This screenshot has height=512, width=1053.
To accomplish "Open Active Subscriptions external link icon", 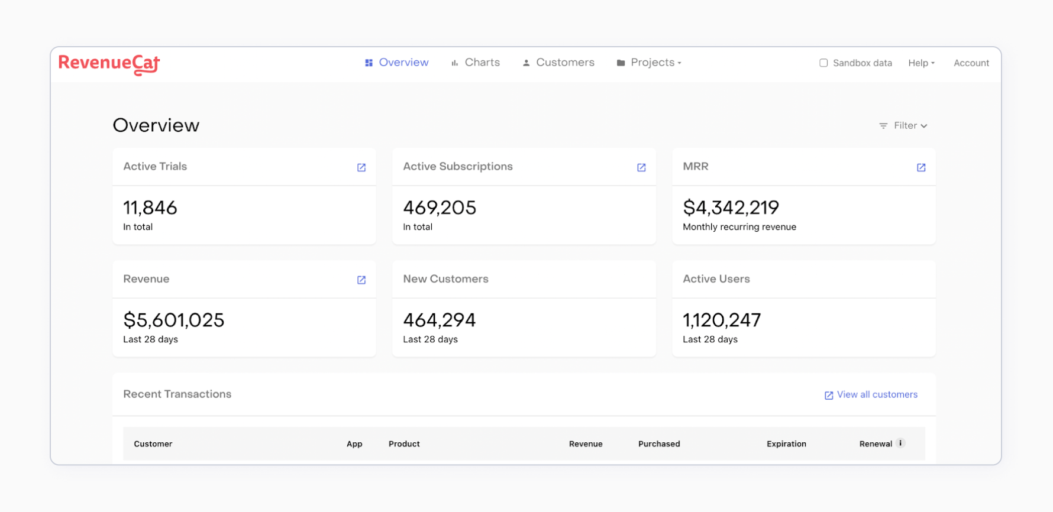I will point(641,167).
